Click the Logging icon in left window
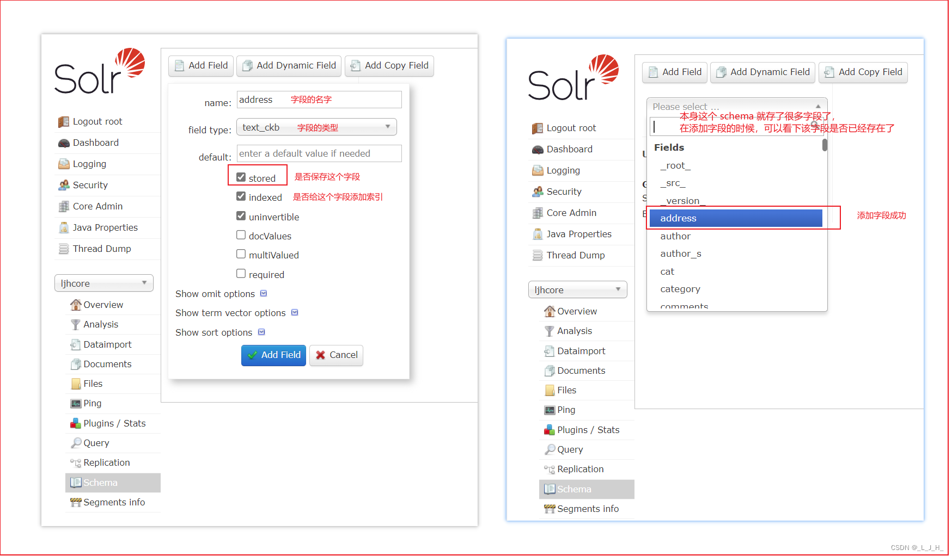The width and height of the screenshot is (952, 556). (x=64, y=164)
